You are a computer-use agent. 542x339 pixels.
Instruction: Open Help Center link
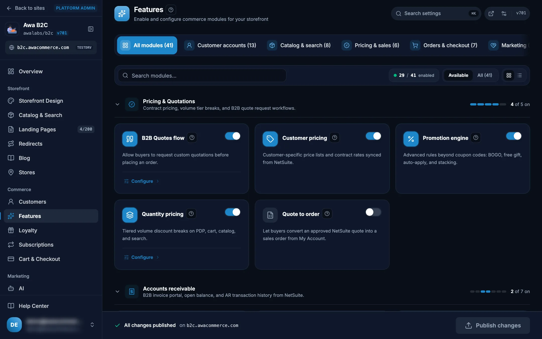pyautogui.click(x=51, y=306)
